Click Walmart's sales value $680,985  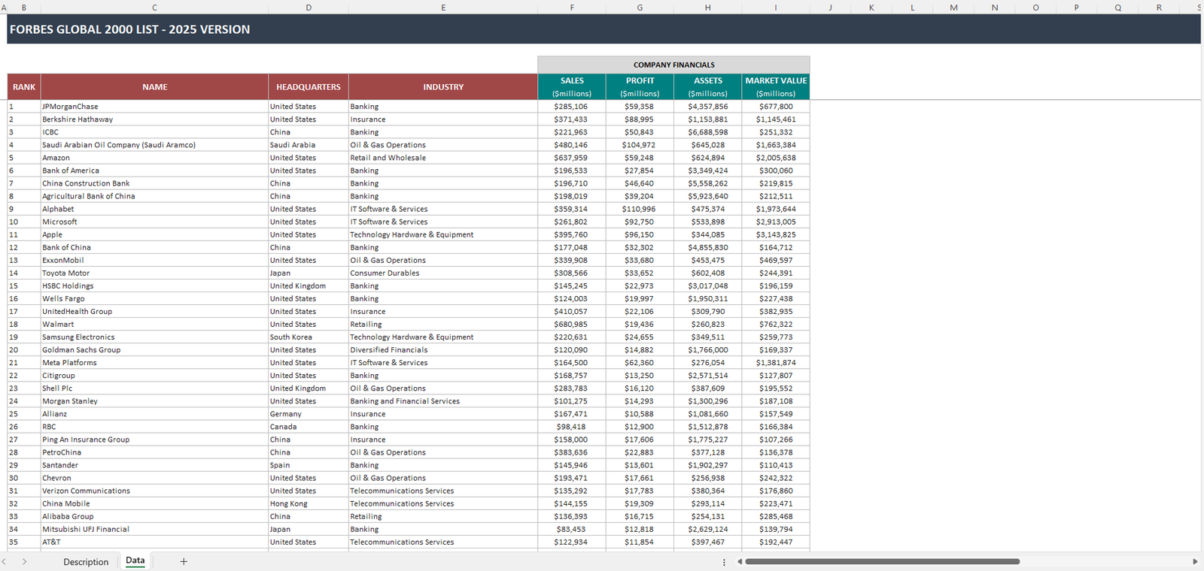pos(571,325)
